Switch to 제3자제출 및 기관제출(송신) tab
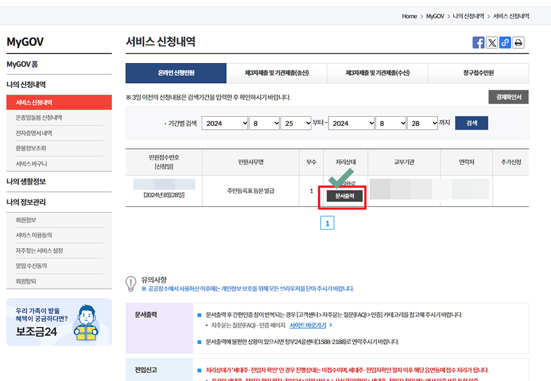 coord(277,73)
